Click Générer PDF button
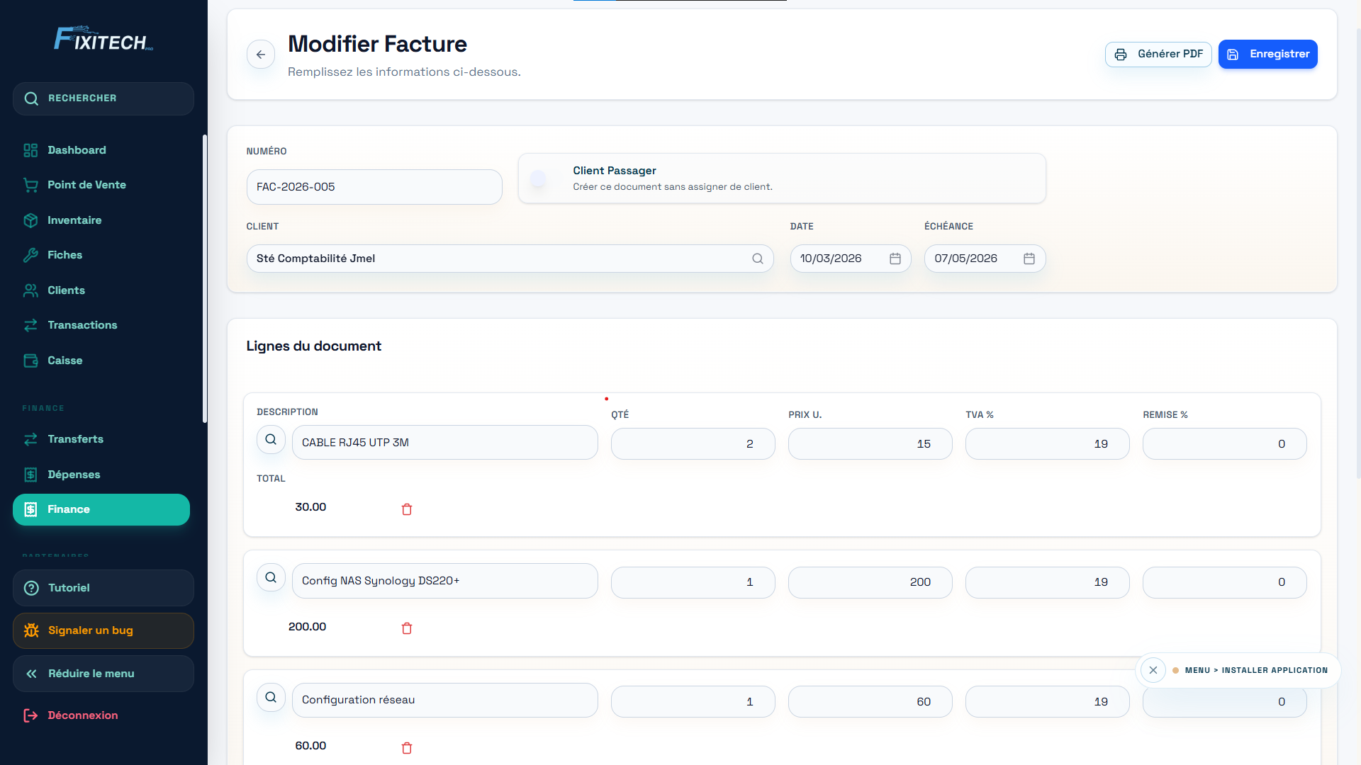This screenshot has width=1361, height=765. (x=1158, y=55)
